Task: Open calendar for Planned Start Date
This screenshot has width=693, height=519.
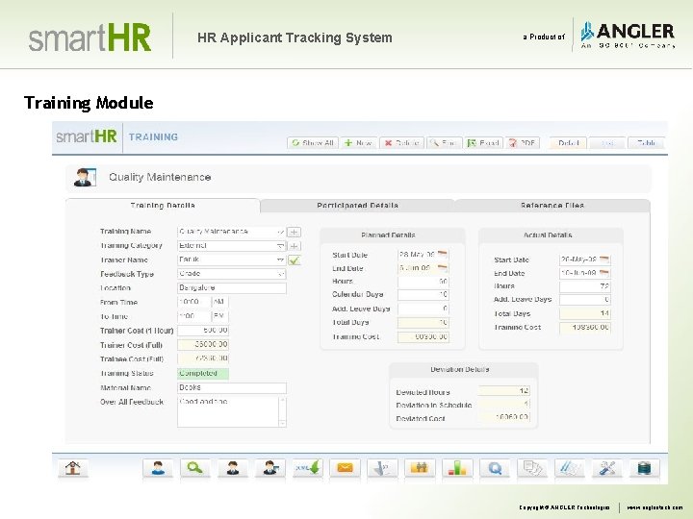Action: (x=443, y=254)
